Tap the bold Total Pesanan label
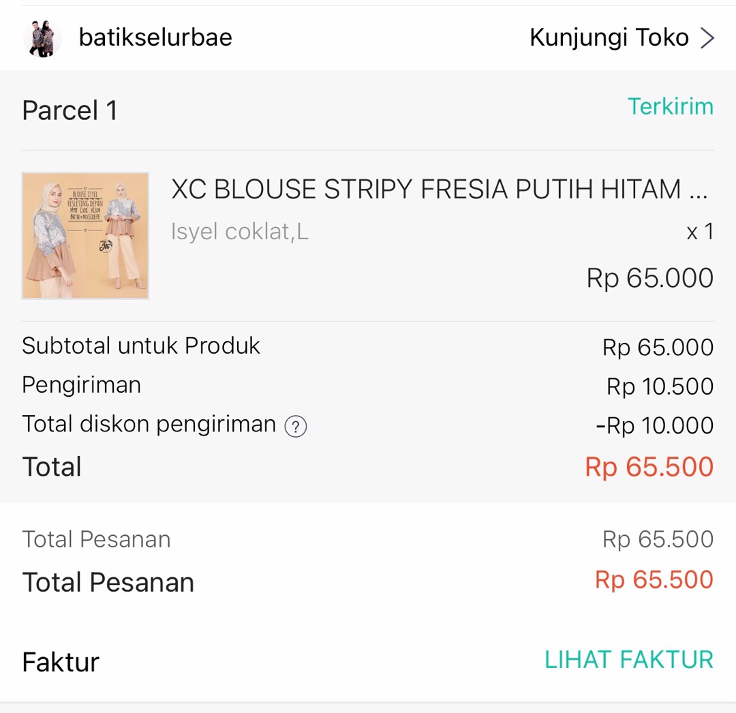Viewport: 736px width, 713px height. [108, 581]
